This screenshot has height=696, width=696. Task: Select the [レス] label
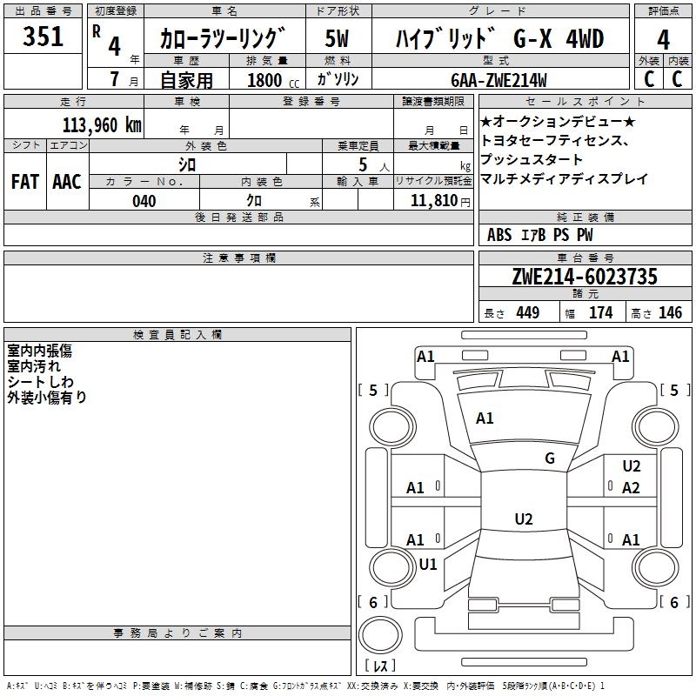380,666
